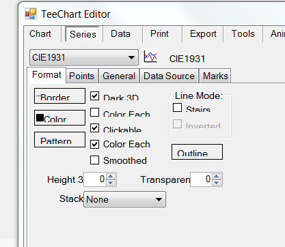Screen dimensions: 285x247
Task: Uncheck the checked Color Each checkbox
Action: coord(94,144)
